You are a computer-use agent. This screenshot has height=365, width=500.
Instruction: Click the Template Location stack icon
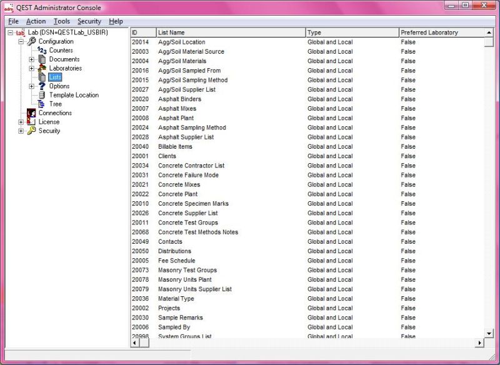(41, 95)
